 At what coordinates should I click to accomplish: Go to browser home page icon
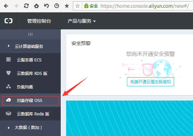coord(36,6)
